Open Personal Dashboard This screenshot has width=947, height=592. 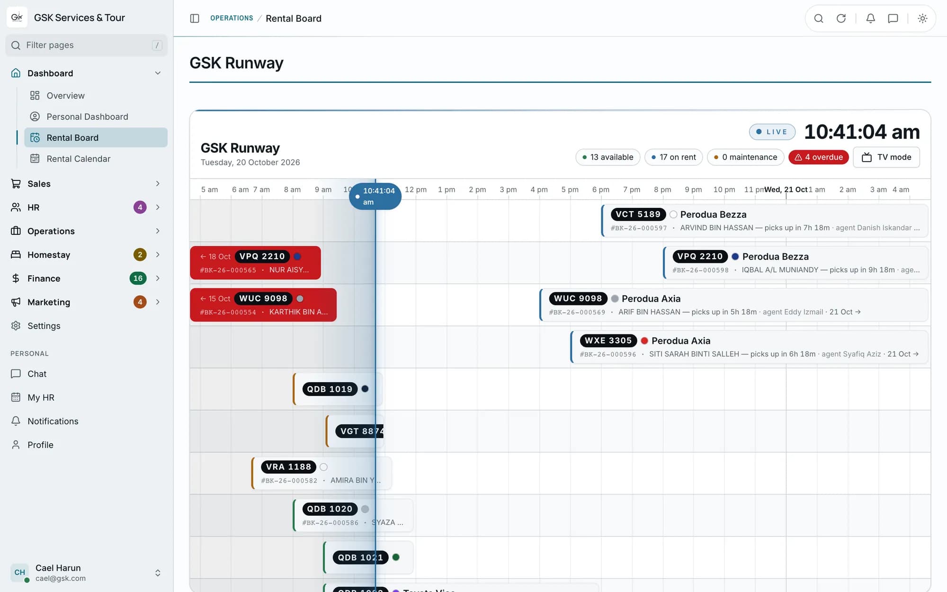[96, 117]
